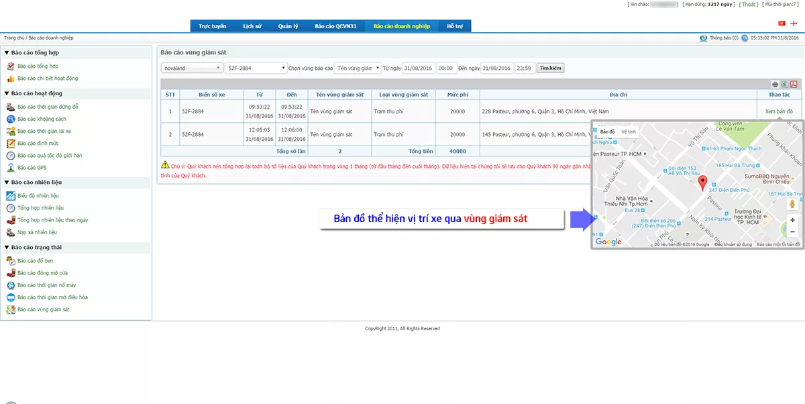Click the 23:59 end time field

click(525, 68)
